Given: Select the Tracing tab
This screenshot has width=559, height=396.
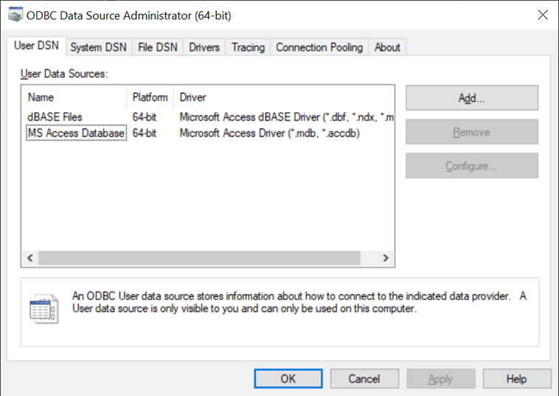Looking at the screenshot, I should click(248, 47).
